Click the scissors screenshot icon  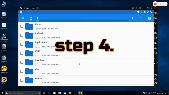coord(156,53)
